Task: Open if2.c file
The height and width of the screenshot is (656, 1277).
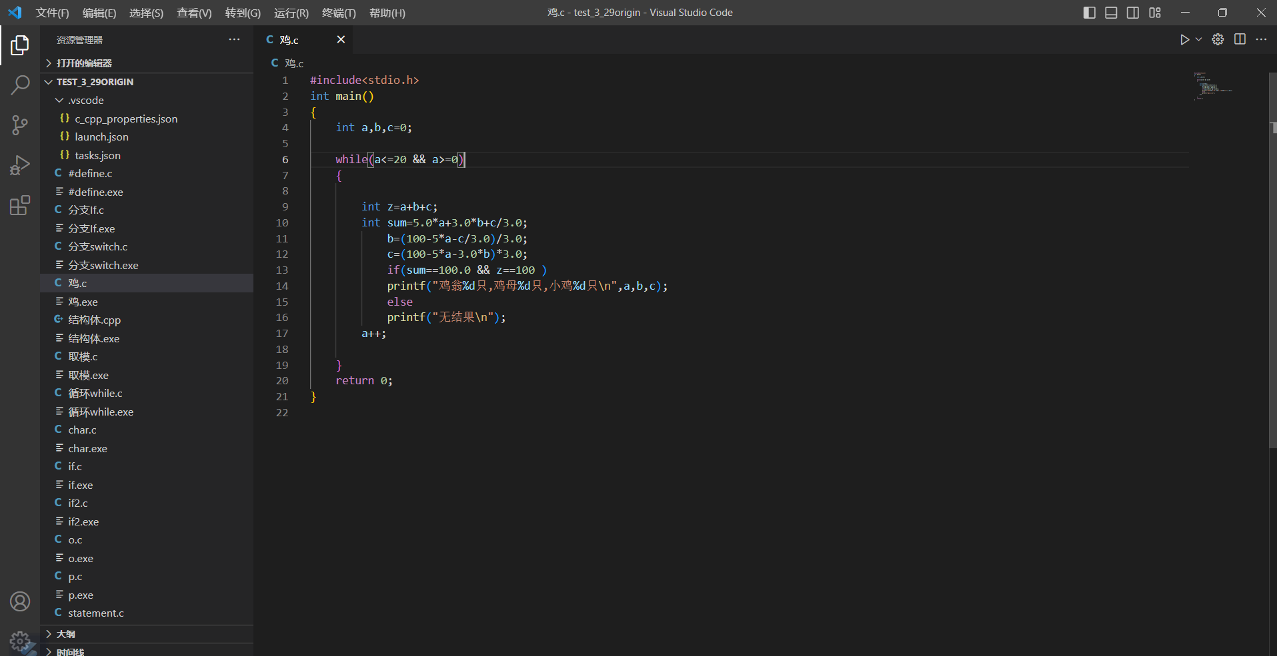Action: click(x=147, y=503)
